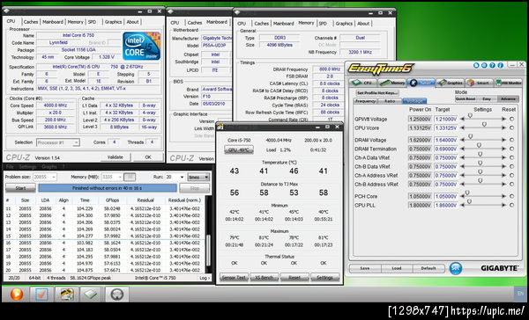Open orange media player icon in taskbar
The width and height of the screenshot is (529, 320).
pyautogui.click(x=16, y=295)
